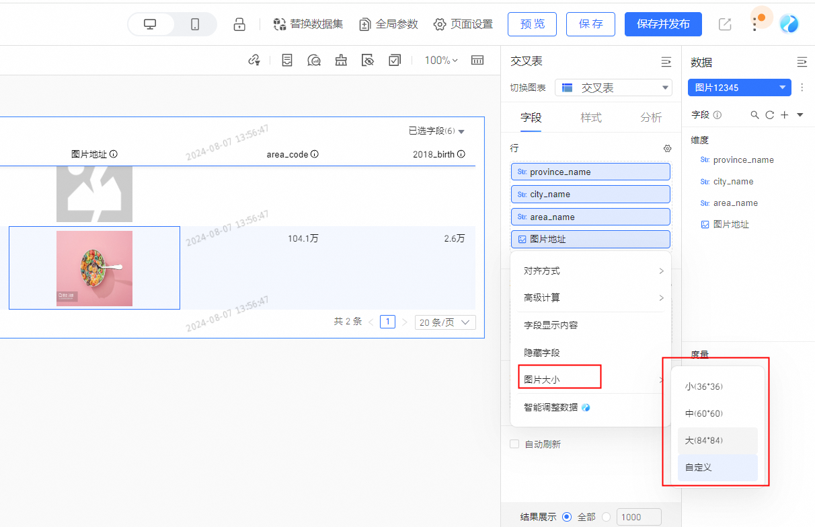Image resolution: width=815 pixels, height=527 pixels.
Task: Click the colorful bowl image thumbnail
Action: [94, 268]
